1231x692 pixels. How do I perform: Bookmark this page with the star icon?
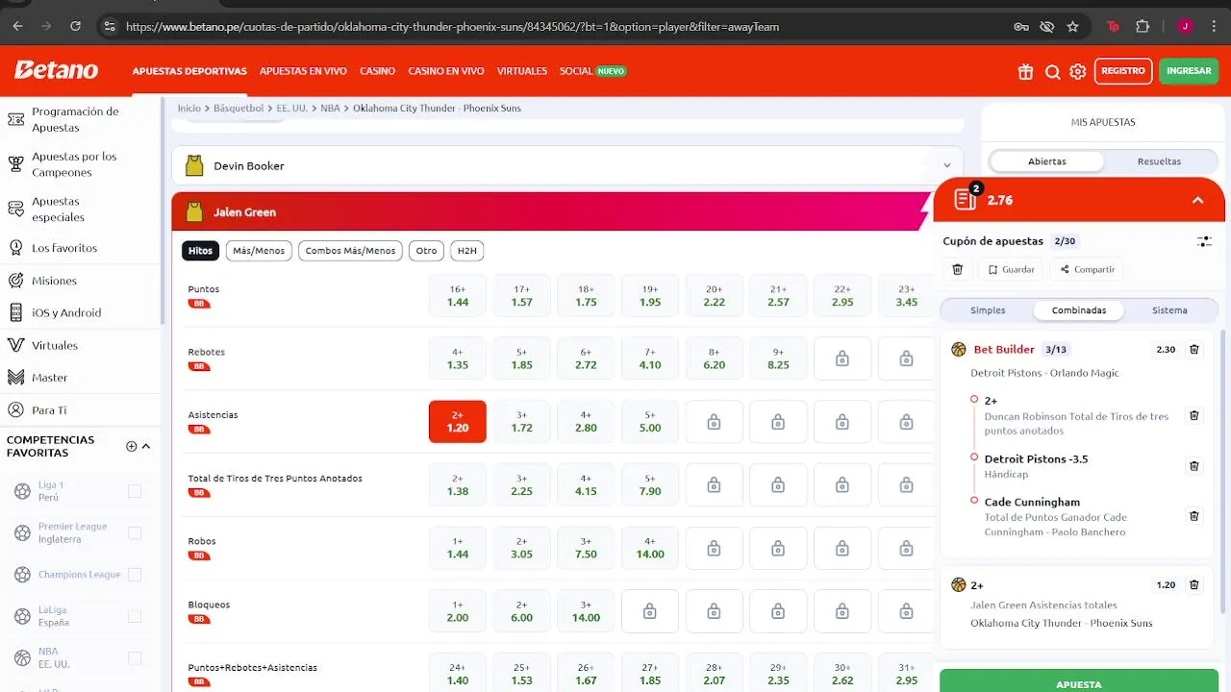coord(1072,26)
